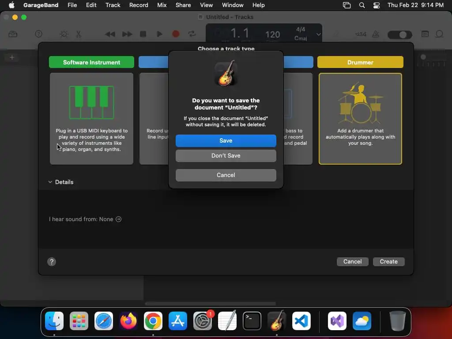Viewport: 452px width, 339px height.
Task: Click the clock showing Thu Feb 22
Action: 415,5
